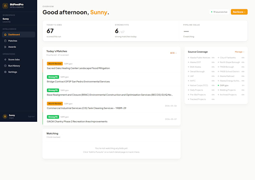Viewport: 255px width, 180px height.
Task: Click the SAM.gov source entry
Action: coord(231,86)
